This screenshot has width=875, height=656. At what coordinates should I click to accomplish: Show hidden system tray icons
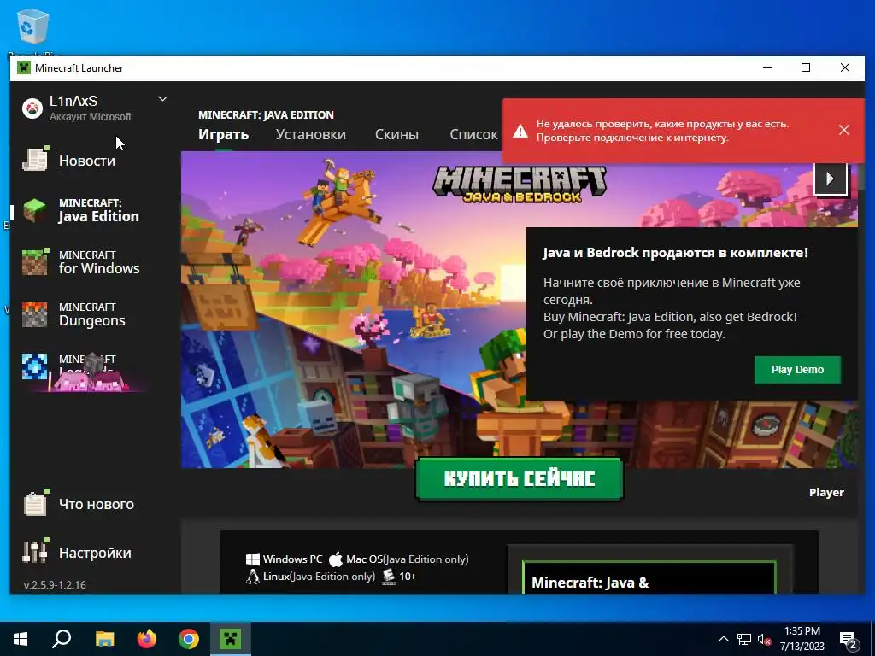723,639
